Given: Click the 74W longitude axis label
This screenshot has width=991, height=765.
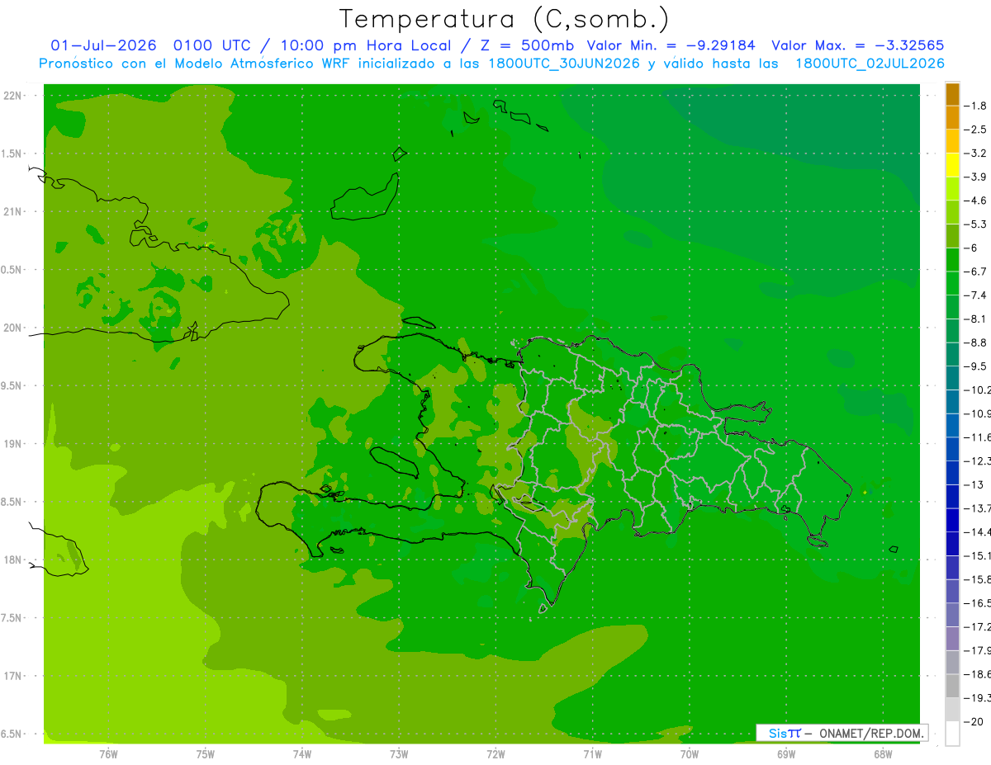Looking at the screenshot, I should coord(302,754).
